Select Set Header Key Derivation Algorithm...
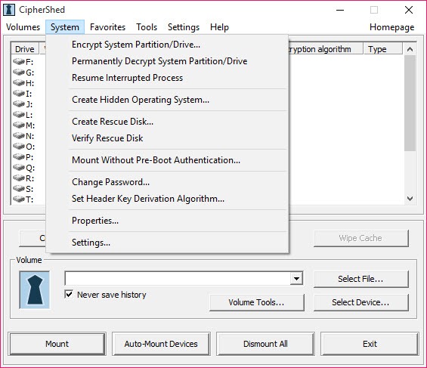 [167, 199]
